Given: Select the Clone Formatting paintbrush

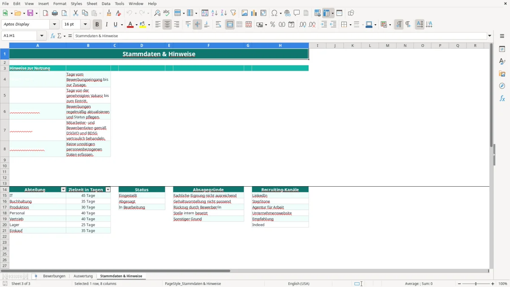Looking at the screenshot, I should click(x=109, y=13).
